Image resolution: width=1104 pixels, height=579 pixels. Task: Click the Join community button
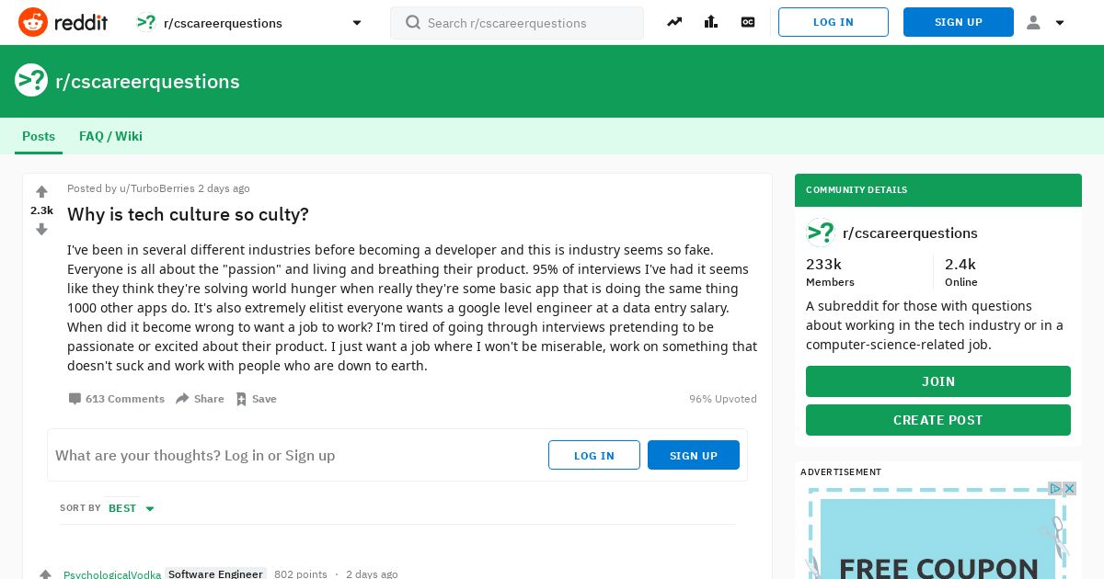pyautogui.click(x=938, y=381)
